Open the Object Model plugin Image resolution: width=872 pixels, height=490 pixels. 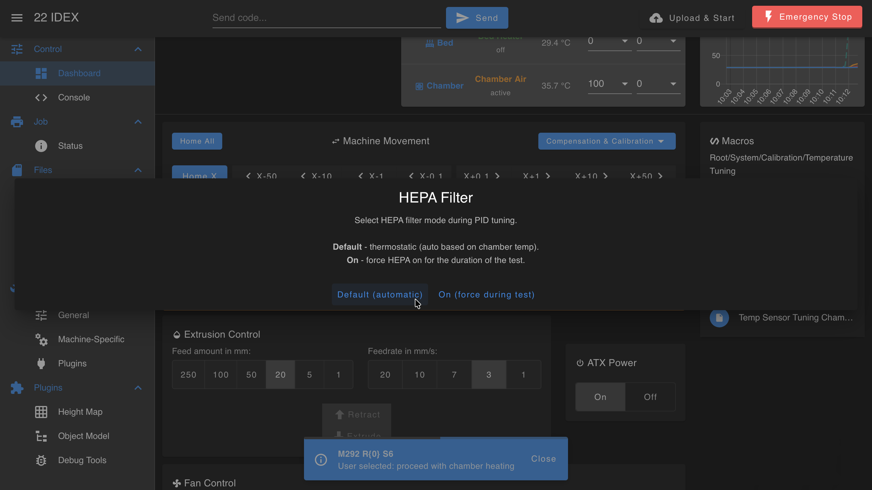[x=78, y=436]
